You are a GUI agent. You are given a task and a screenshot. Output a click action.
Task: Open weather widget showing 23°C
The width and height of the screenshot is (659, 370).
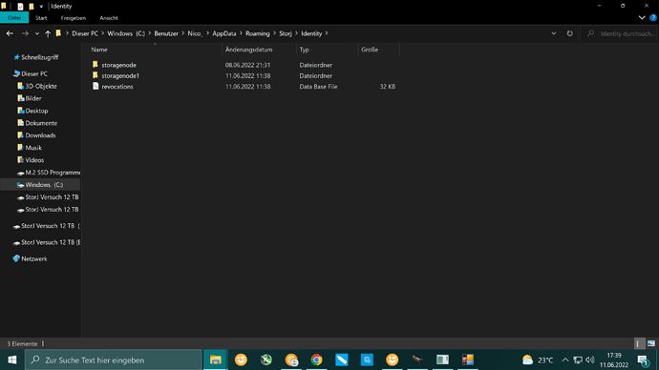click(x=538, y=360)
